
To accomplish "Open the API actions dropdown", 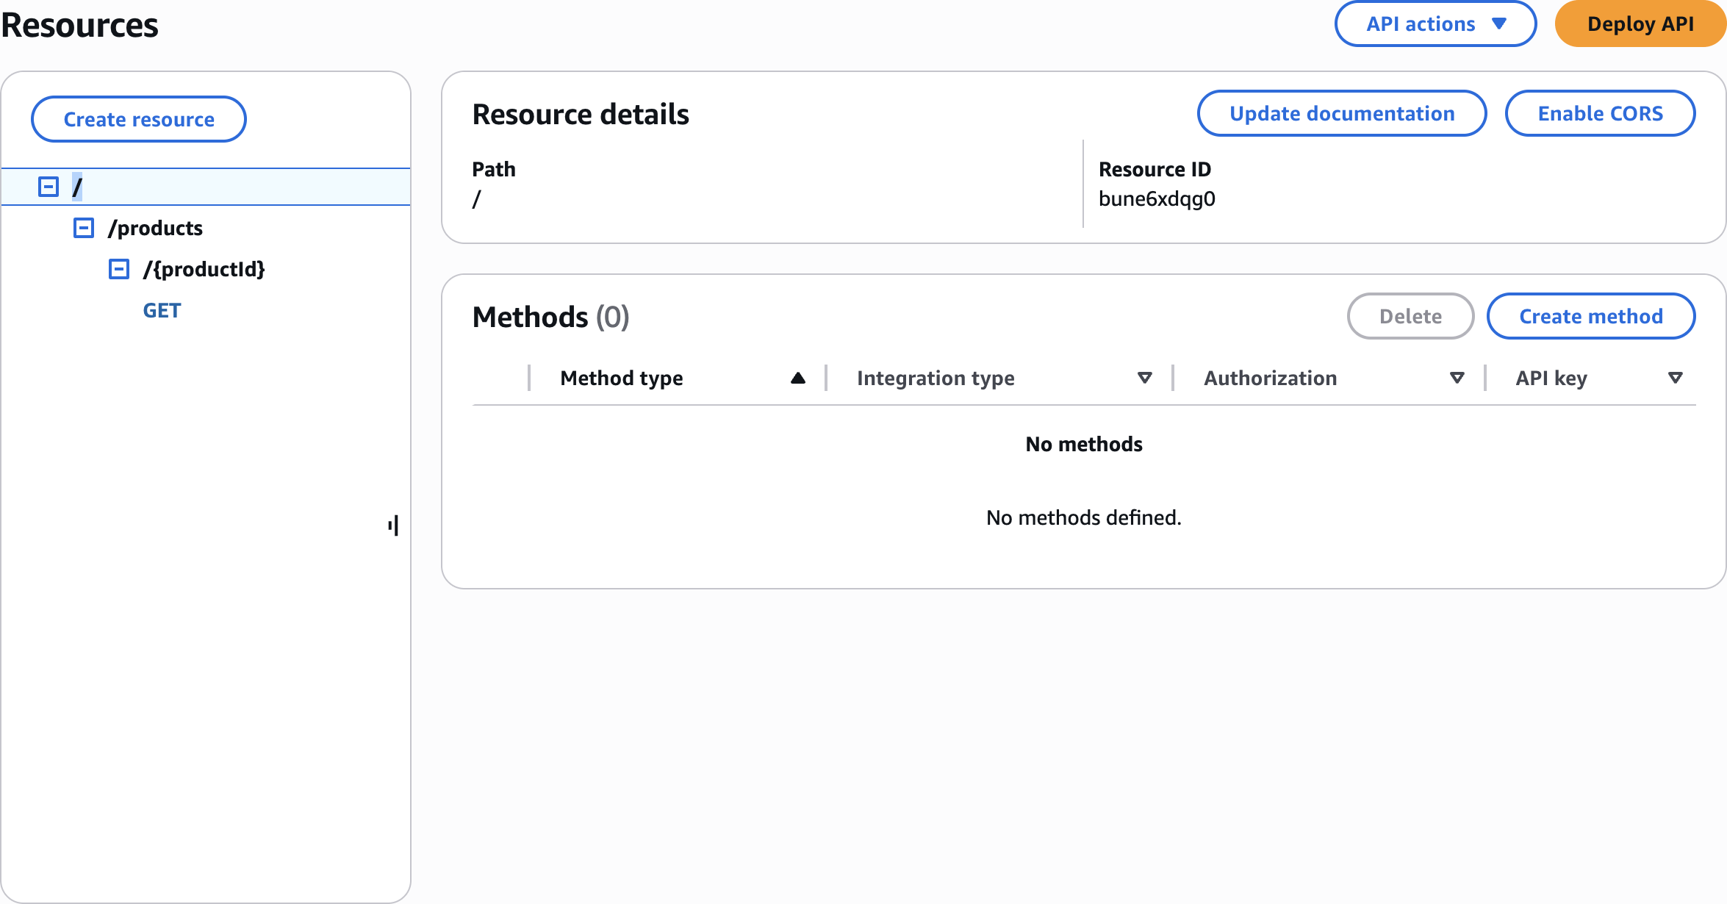I will click(1435, 24).
